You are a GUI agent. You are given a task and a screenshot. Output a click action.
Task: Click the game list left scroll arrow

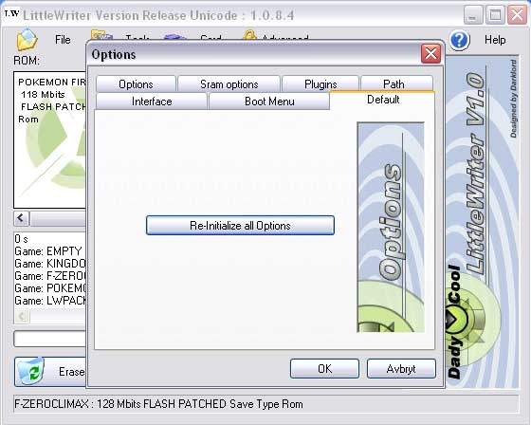coord(21,218)
